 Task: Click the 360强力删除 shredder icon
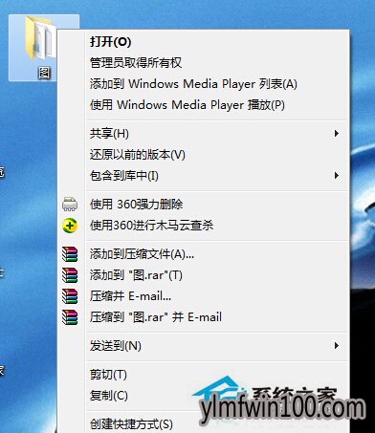(70, 205)
